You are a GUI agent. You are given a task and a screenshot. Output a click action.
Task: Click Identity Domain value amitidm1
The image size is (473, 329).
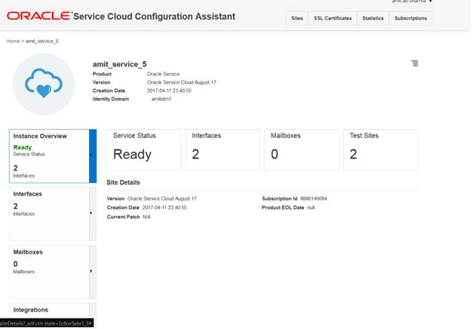[x=161, y=99]
